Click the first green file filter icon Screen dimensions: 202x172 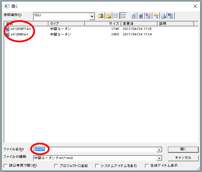tap(133, 16)
